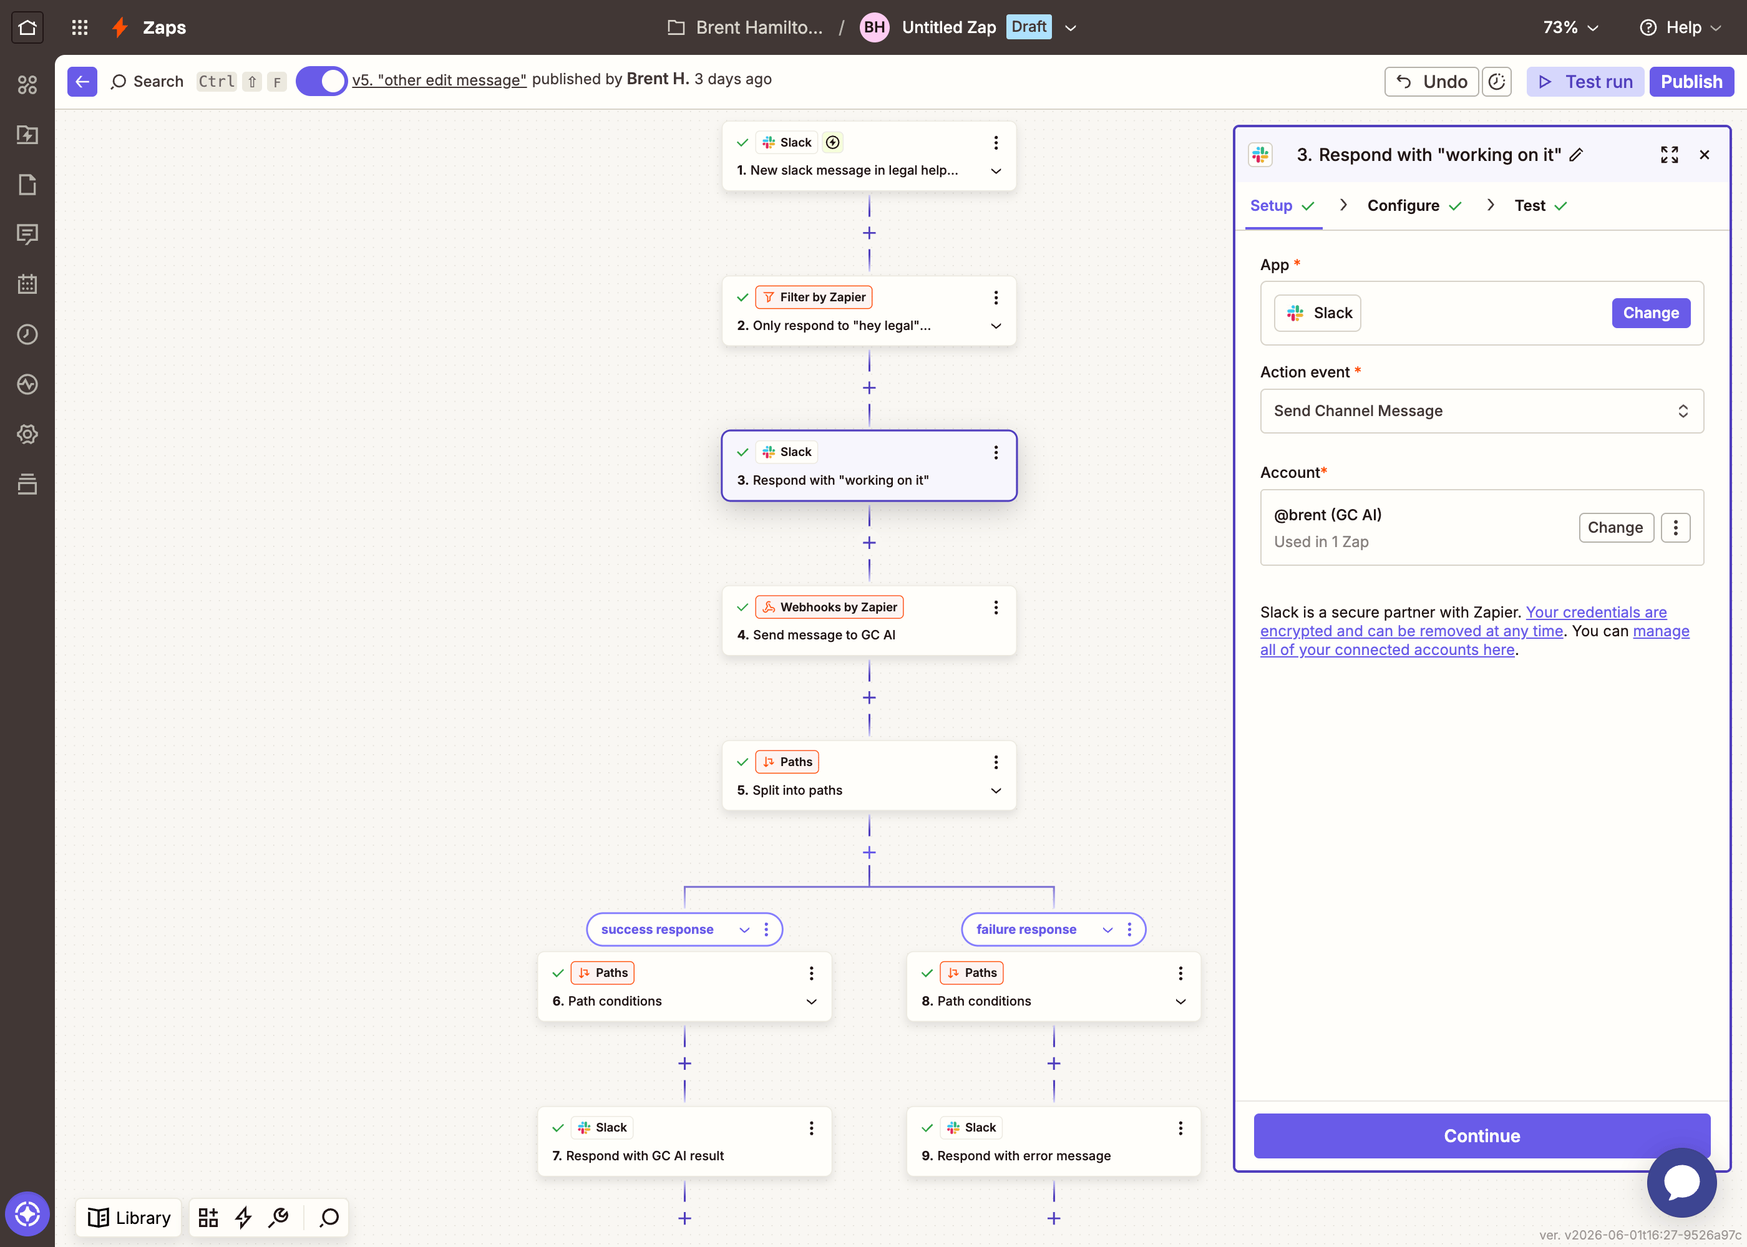This screenshot has height=1247, width=1747.
Task: Open the success response path dropdown
Action: pyautogui.click(x=744, y=930)
